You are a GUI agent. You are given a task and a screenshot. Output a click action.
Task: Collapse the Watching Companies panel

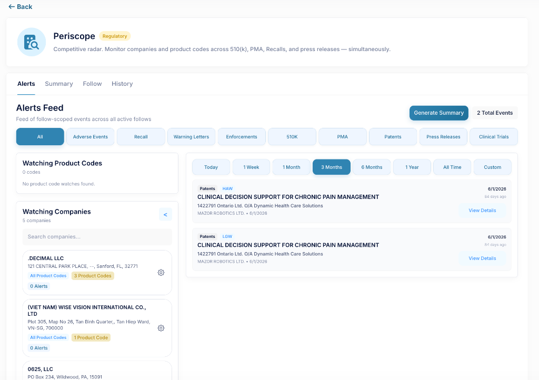pyautogui.click(x=165, y=214)
